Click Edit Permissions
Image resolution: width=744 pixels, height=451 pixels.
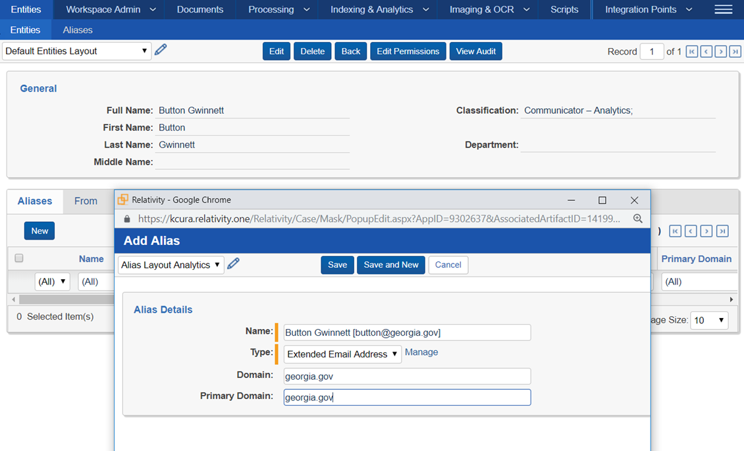click(x=408, y=51)
